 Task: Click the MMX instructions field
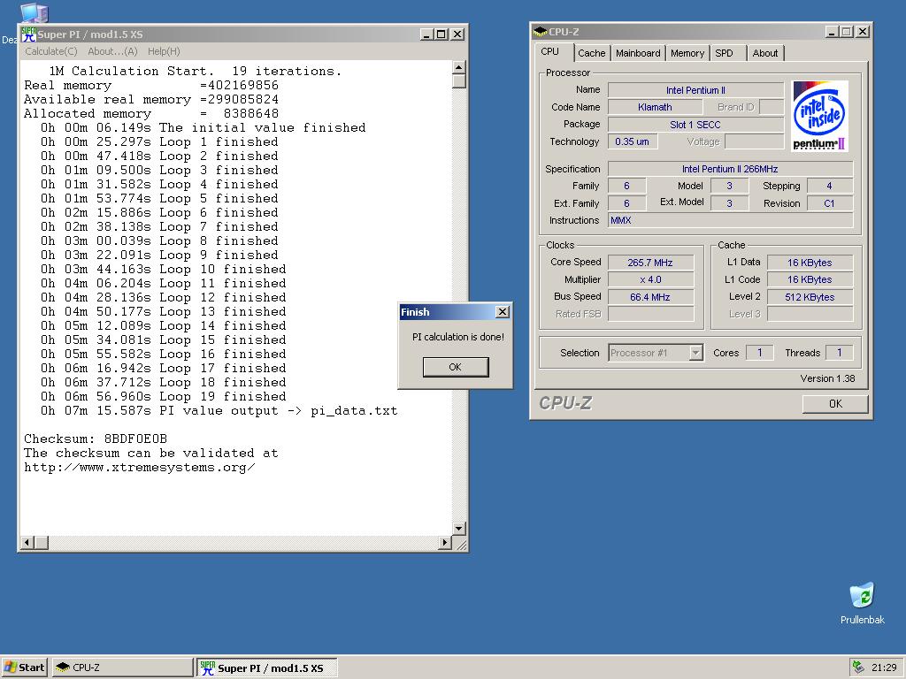click(x=730, y=220)
